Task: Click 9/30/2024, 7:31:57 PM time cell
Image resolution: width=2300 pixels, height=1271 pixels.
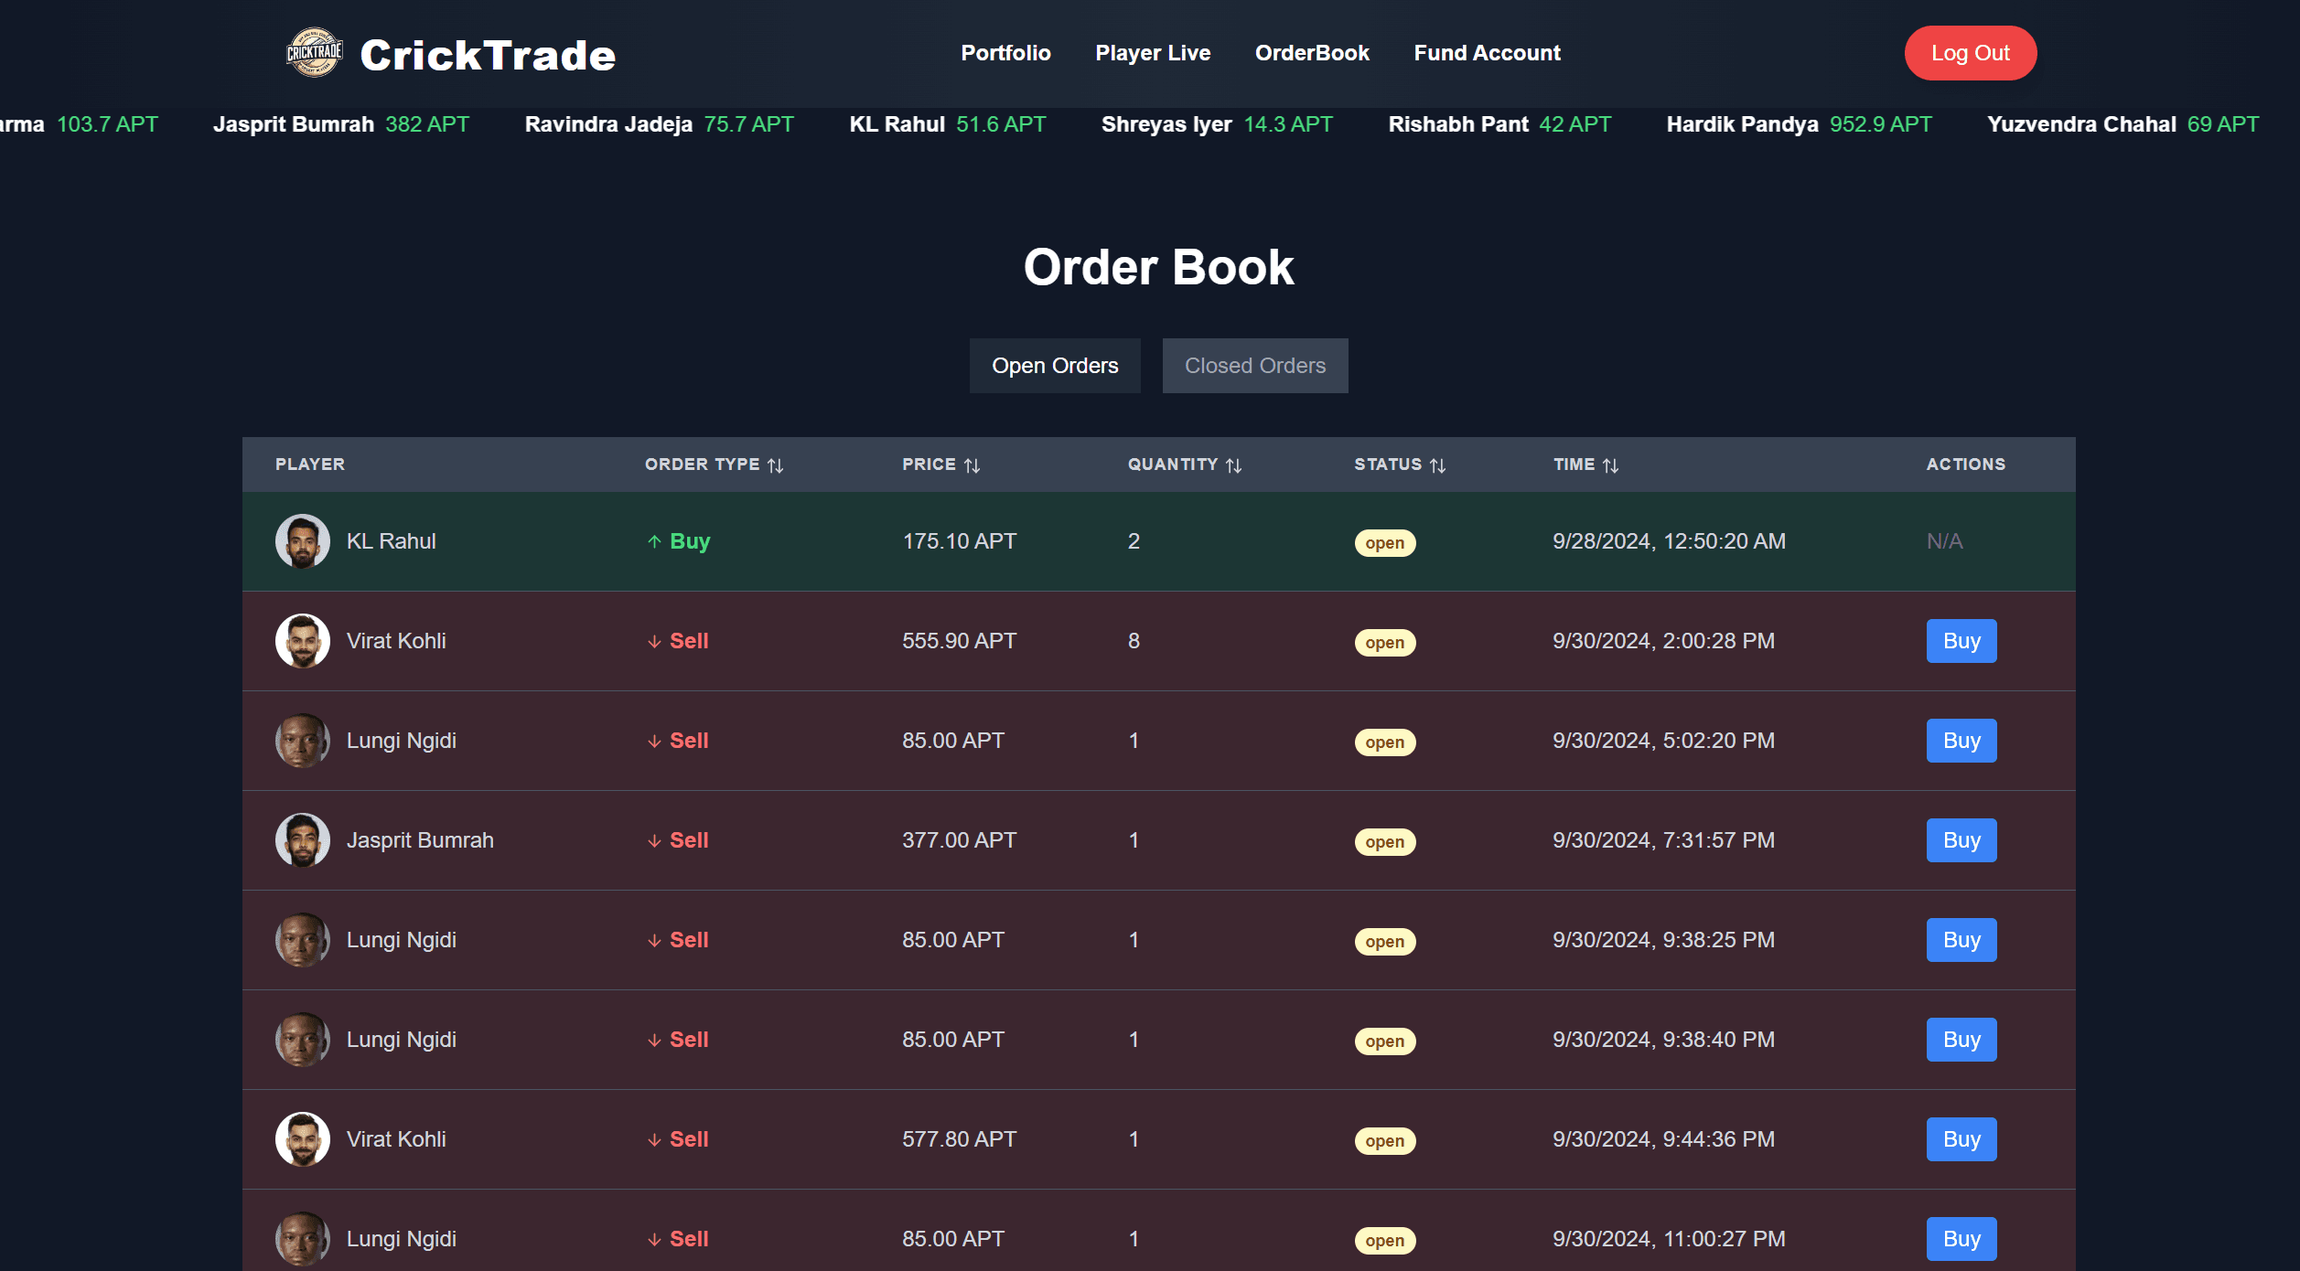Action: [x=1663, y=840]
